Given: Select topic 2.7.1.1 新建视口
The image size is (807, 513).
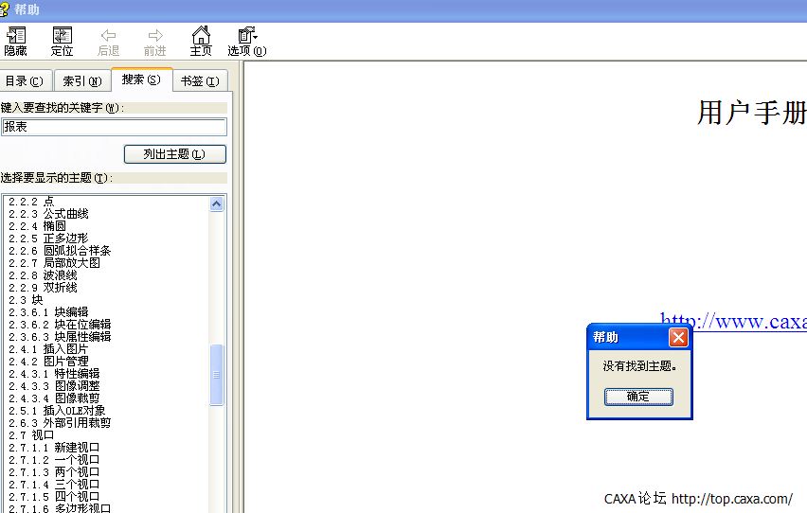Looking at the screenshot, I should click(x=54, y=448).
